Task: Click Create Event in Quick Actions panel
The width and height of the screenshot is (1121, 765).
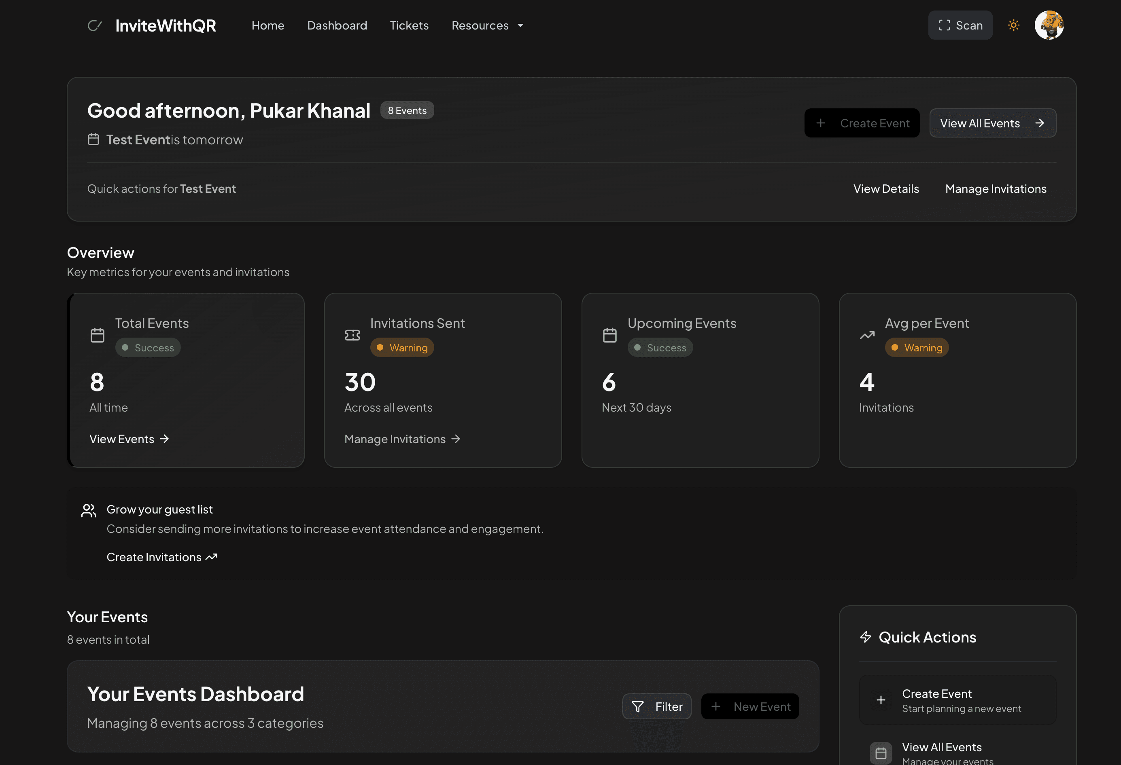Action: pos(958,700)
